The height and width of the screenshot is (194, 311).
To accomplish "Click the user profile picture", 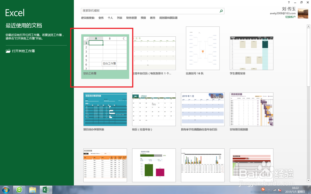I will point(303,13).
